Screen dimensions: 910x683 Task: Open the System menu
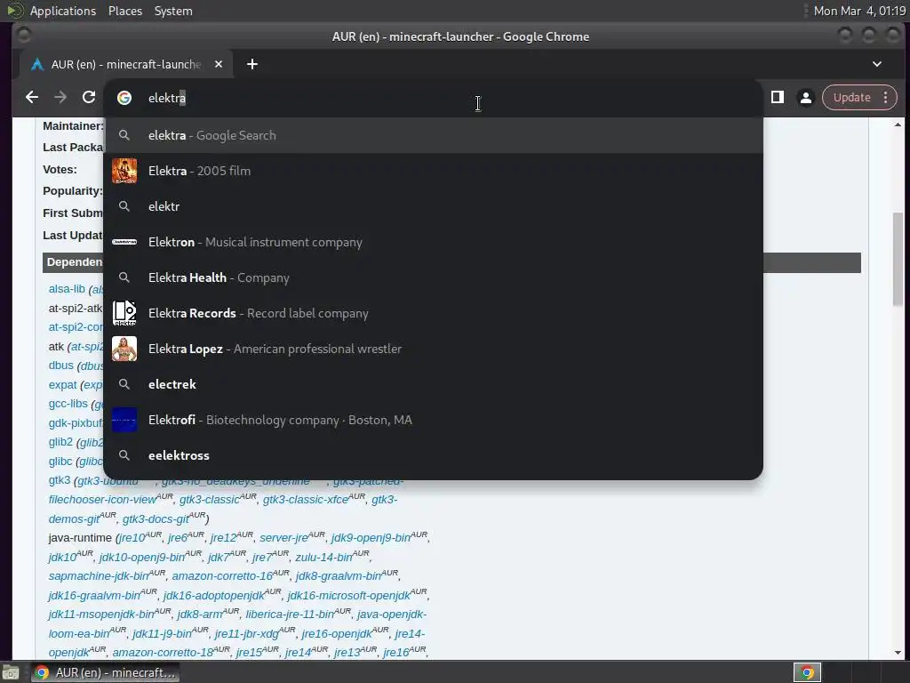point(173,11)
